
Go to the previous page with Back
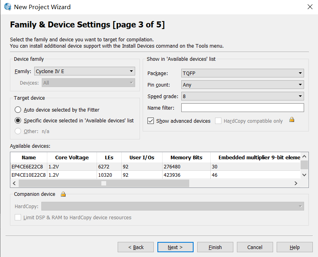click(136, 247)
